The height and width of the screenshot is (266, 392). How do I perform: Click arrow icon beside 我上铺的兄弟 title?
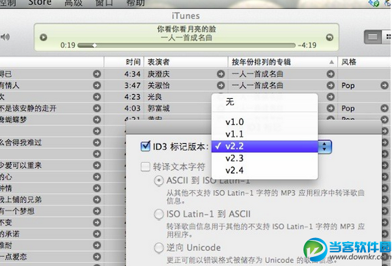point(97,200)
